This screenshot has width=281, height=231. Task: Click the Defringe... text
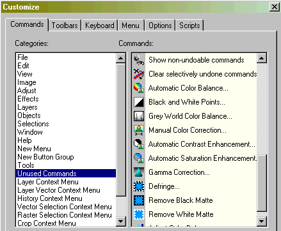pyautogui.click(x=164, y=186)
